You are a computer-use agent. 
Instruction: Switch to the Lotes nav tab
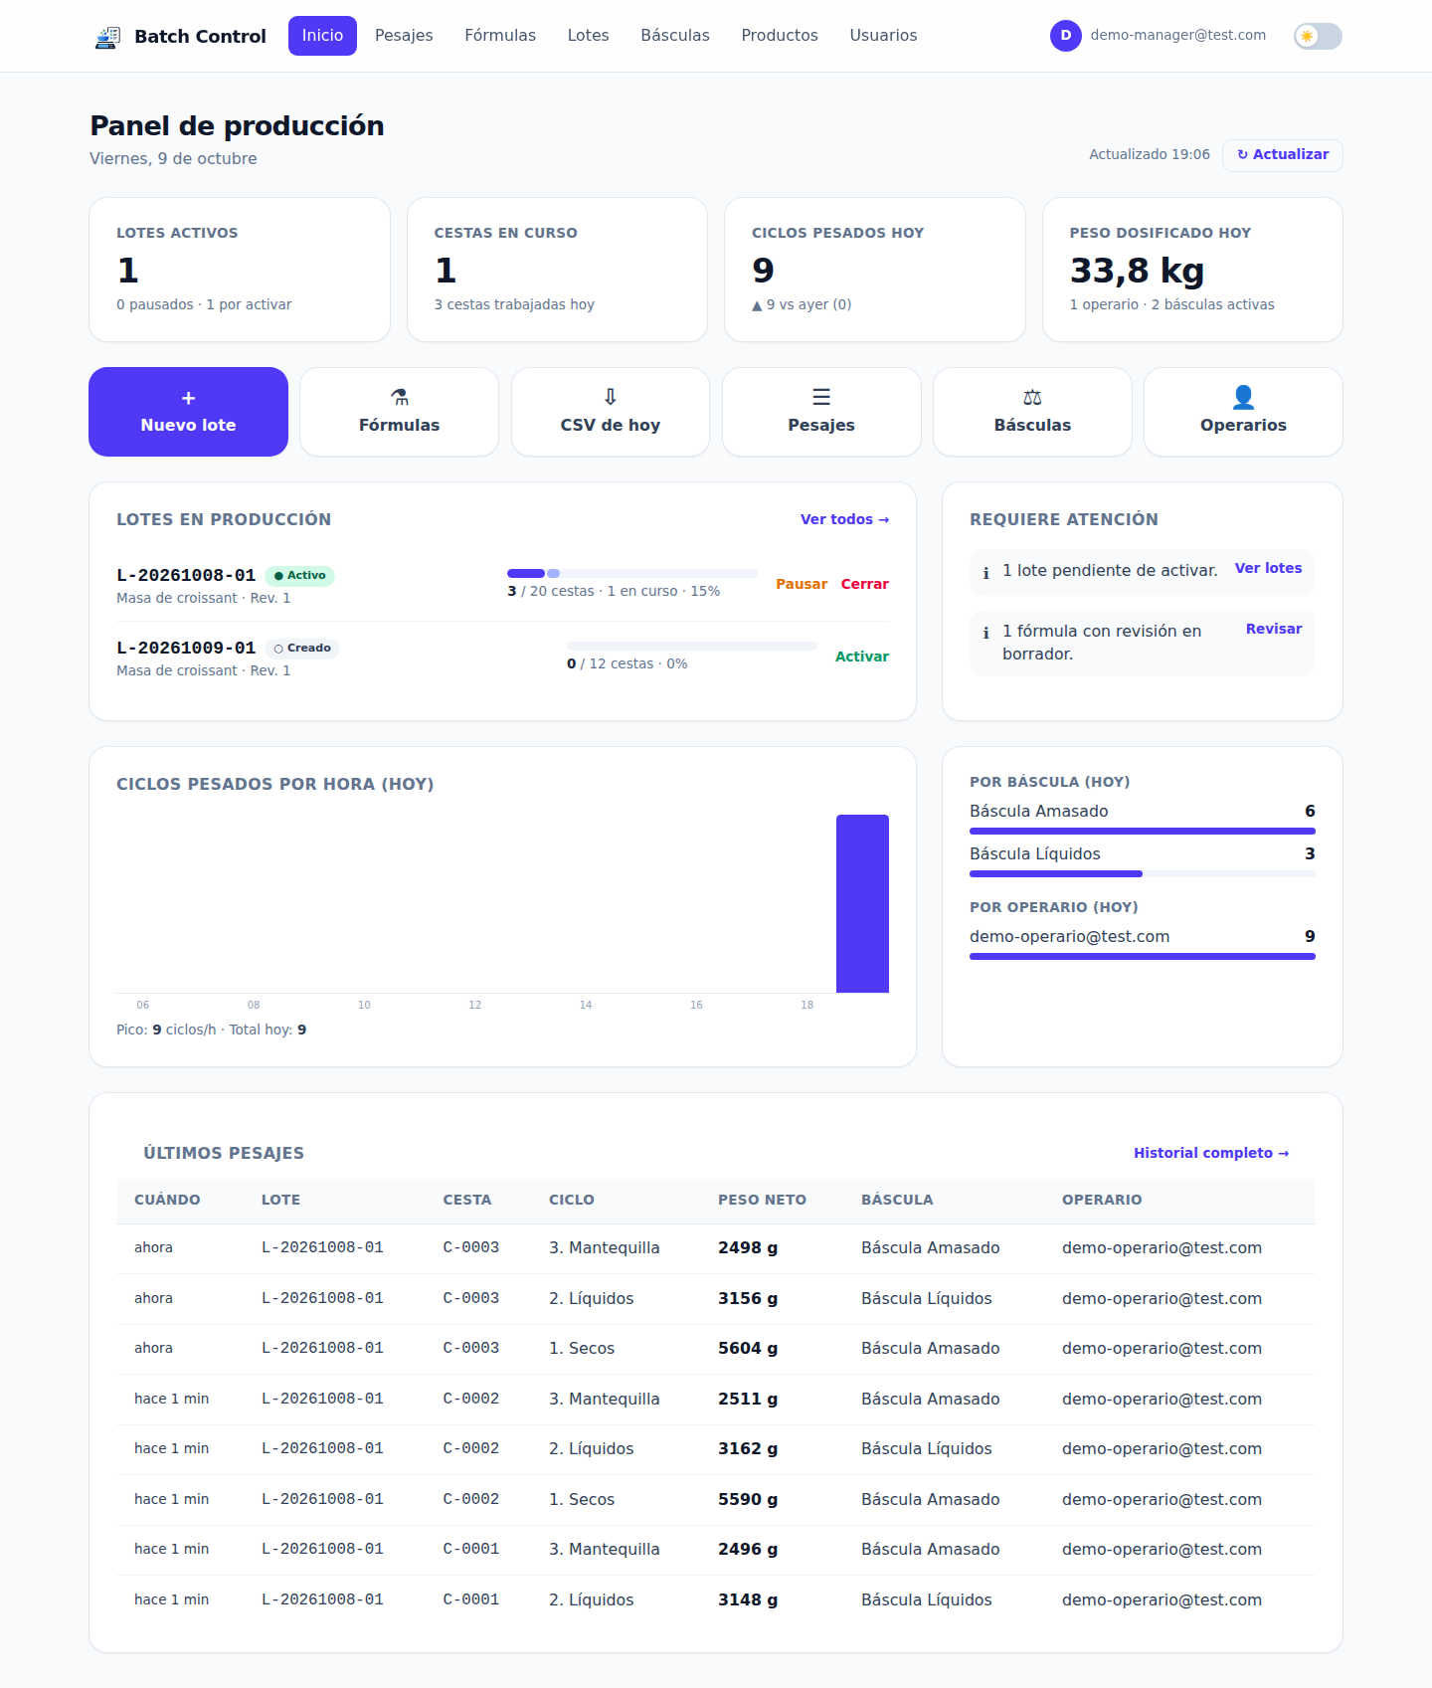(589, 36)
